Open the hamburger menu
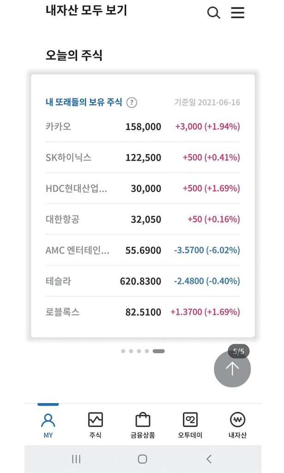284x473 pixels. (237, 12)
